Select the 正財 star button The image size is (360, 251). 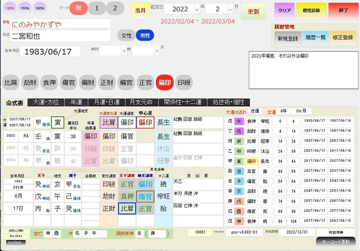click(x=107, y=82)
